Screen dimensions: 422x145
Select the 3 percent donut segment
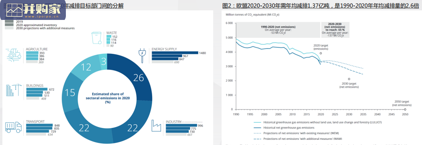pyautogui.click(x=103, y=61)
